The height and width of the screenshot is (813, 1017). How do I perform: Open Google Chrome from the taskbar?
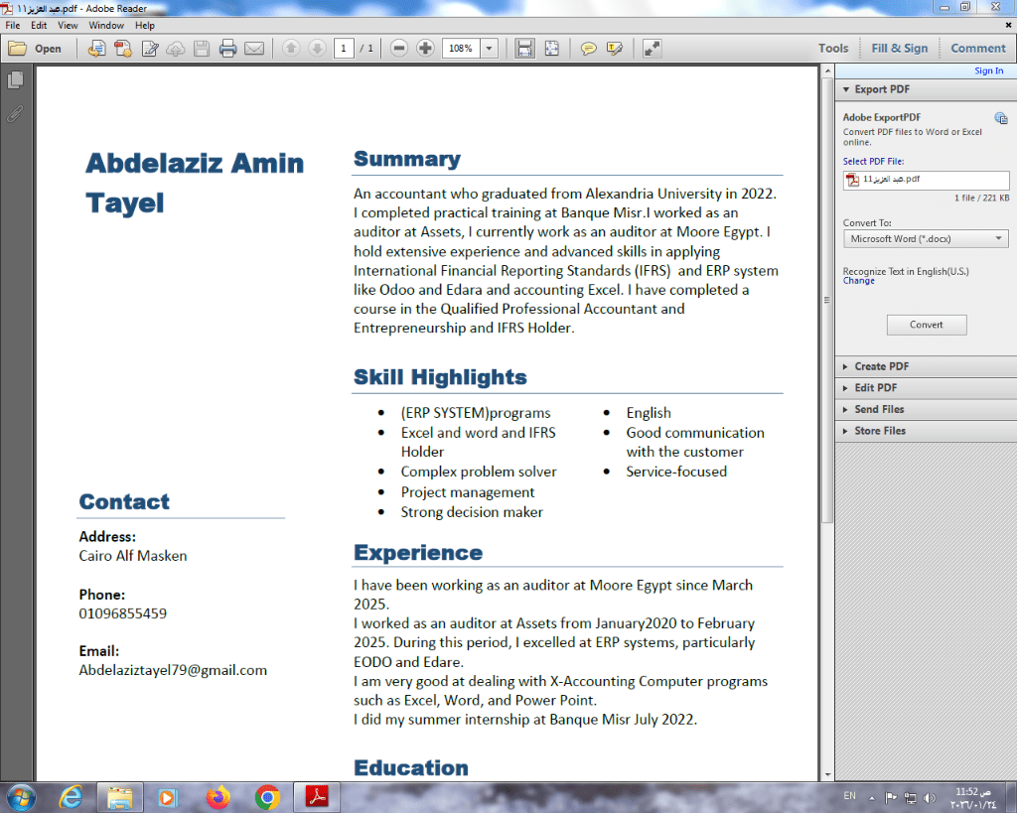(x=267, y=796)
